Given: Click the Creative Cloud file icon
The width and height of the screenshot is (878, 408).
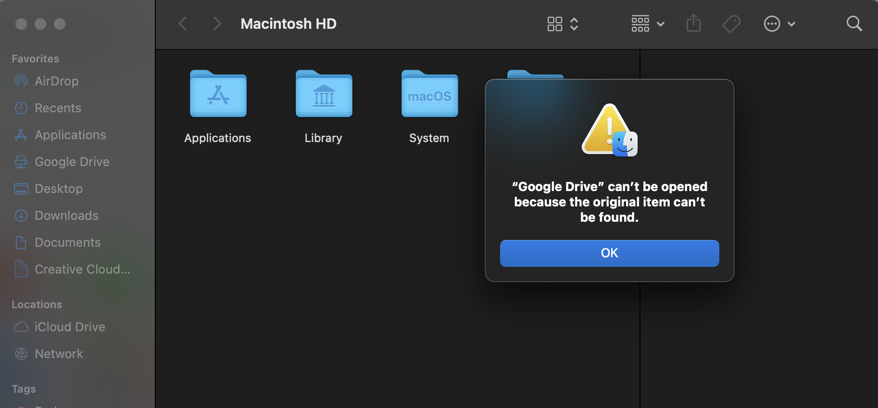Looking at the screenshot, I should coord(21,269).
